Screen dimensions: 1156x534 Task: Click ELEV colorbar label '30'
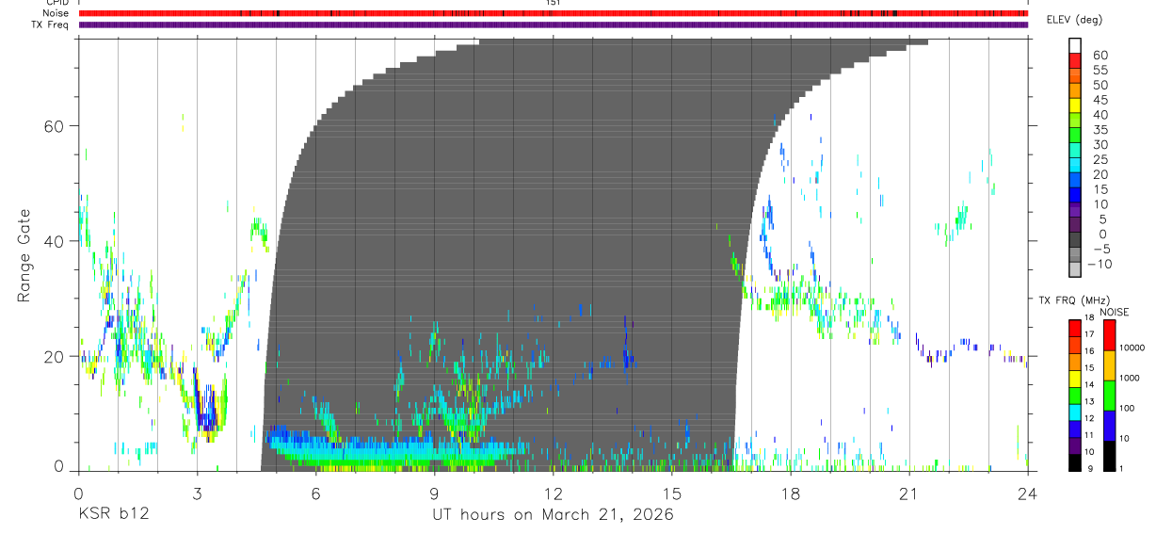1099,145
